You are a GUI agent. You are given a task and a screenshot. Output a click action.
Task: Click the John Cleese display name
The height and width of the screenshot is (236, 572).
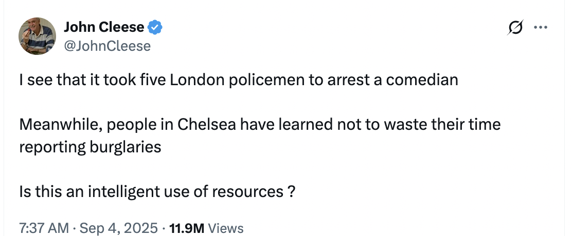tap(103, 27)
